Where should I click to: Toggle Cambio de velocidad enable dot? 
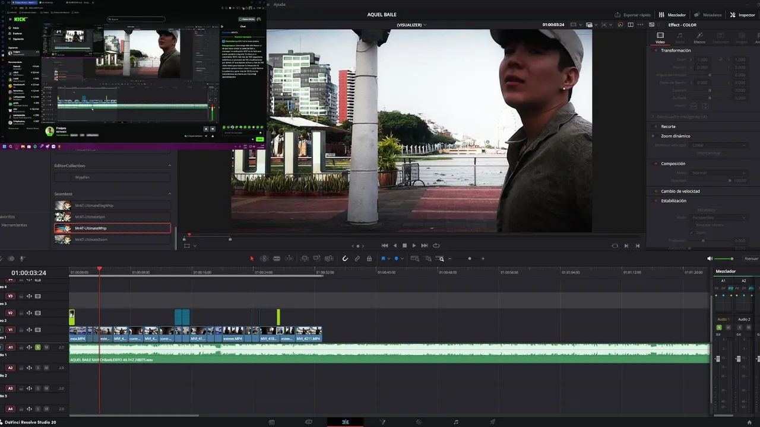(655, 191)
